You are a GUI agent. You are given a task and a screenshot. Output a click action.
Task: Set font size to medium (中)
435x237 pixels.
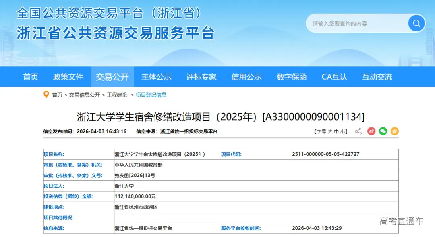(336, 131)
